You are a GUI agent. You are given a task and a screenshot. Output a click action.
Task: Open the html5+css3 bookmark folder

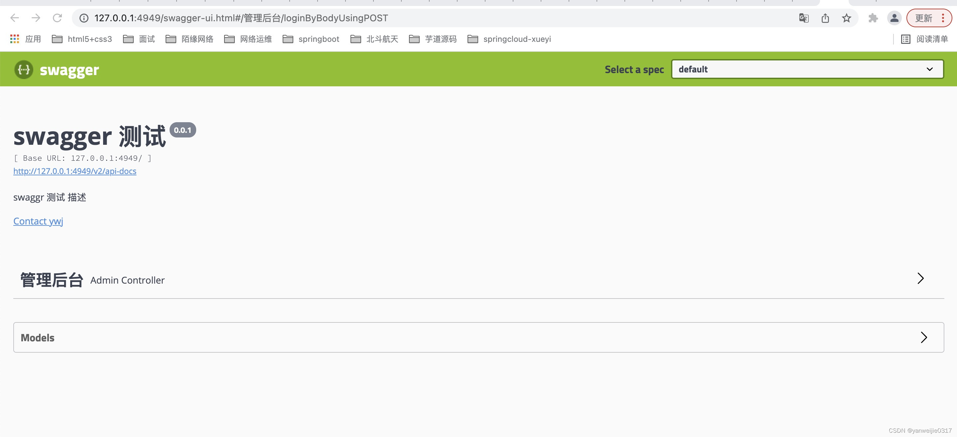click(82, 39)
